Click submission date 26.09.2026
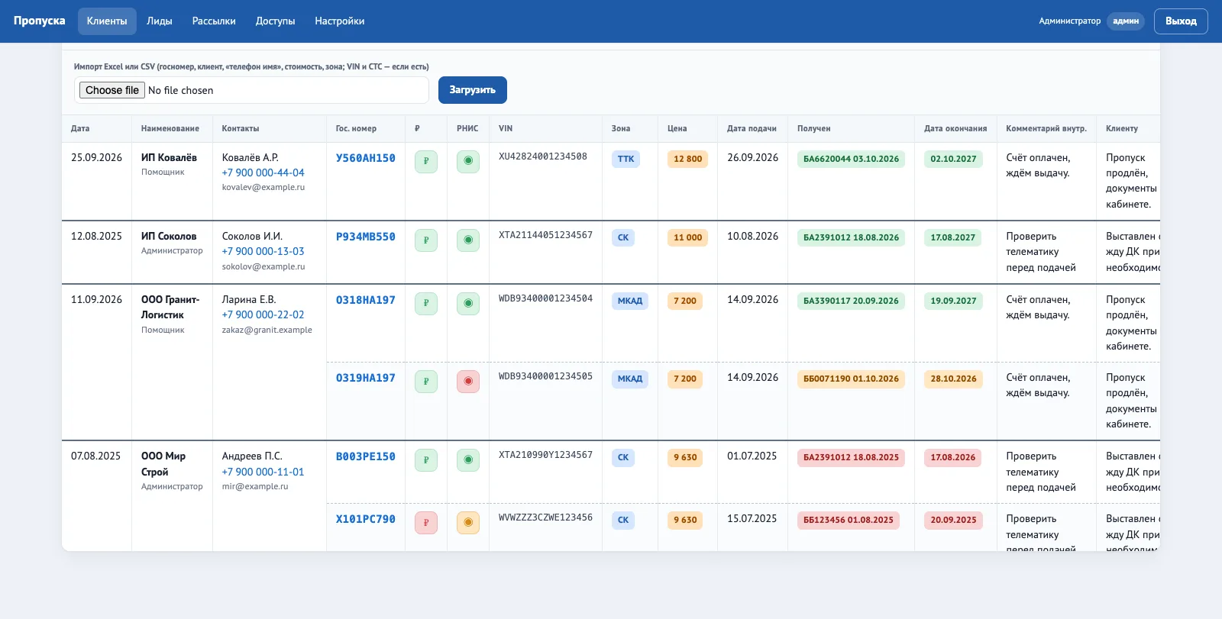 tap(753, 157)
